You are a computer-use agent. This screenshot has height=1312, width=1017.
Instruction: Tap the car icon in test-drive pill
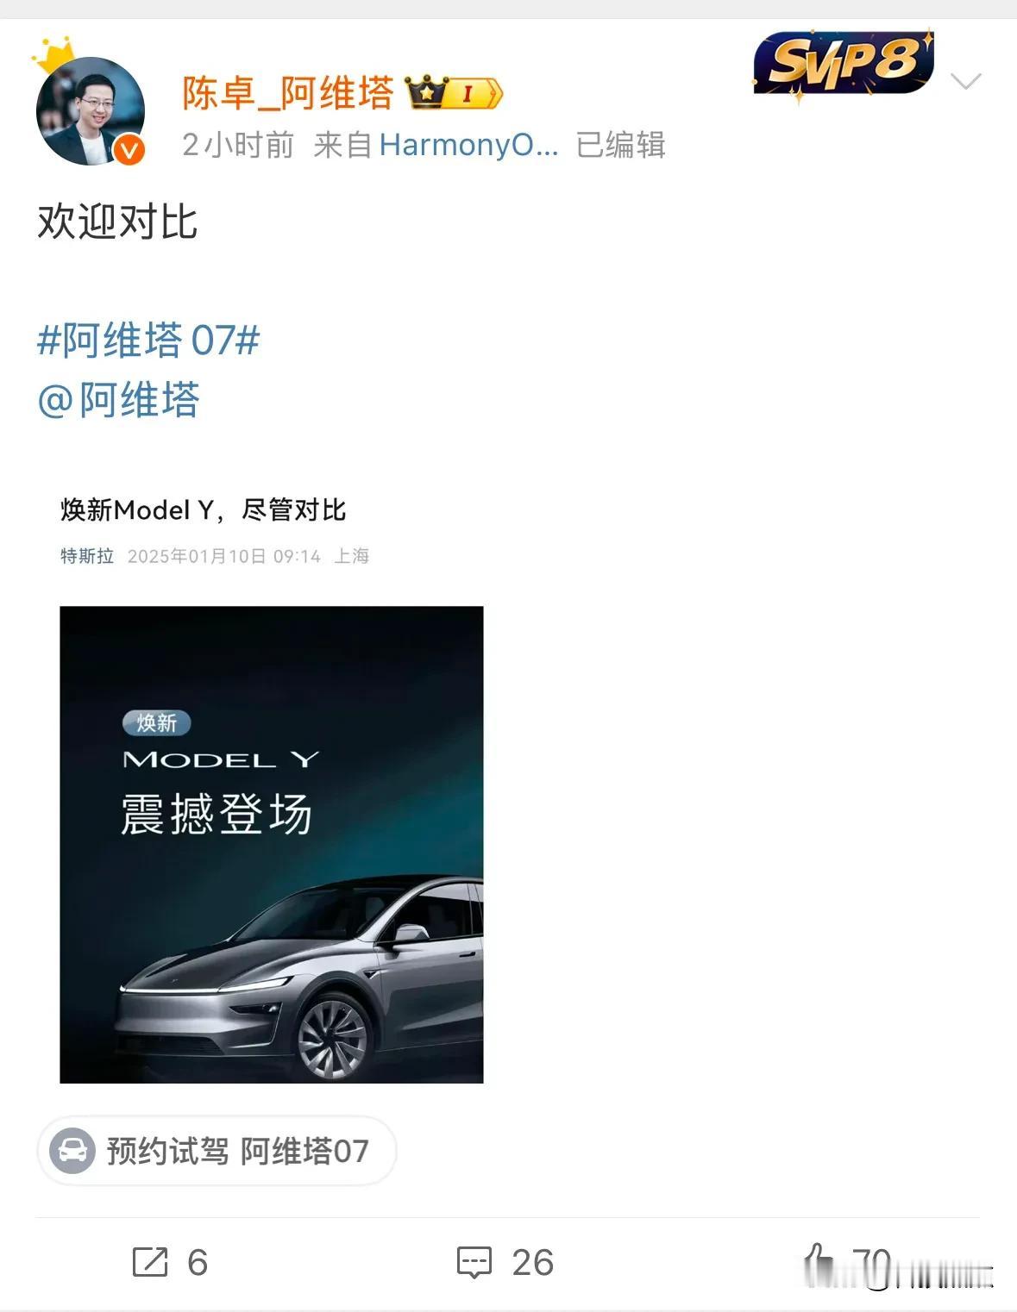72,1151
